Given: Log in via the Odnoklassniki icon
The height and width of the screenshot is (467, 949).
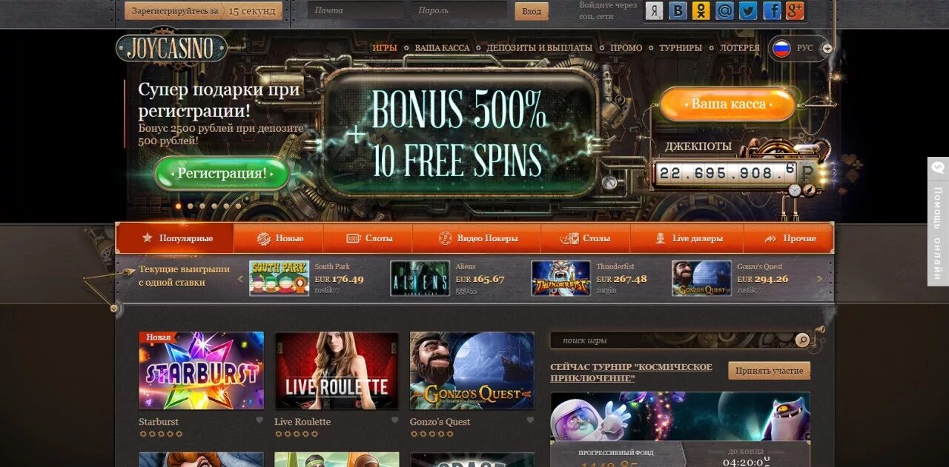Looking at the screenshot, I should pos(701,10).
